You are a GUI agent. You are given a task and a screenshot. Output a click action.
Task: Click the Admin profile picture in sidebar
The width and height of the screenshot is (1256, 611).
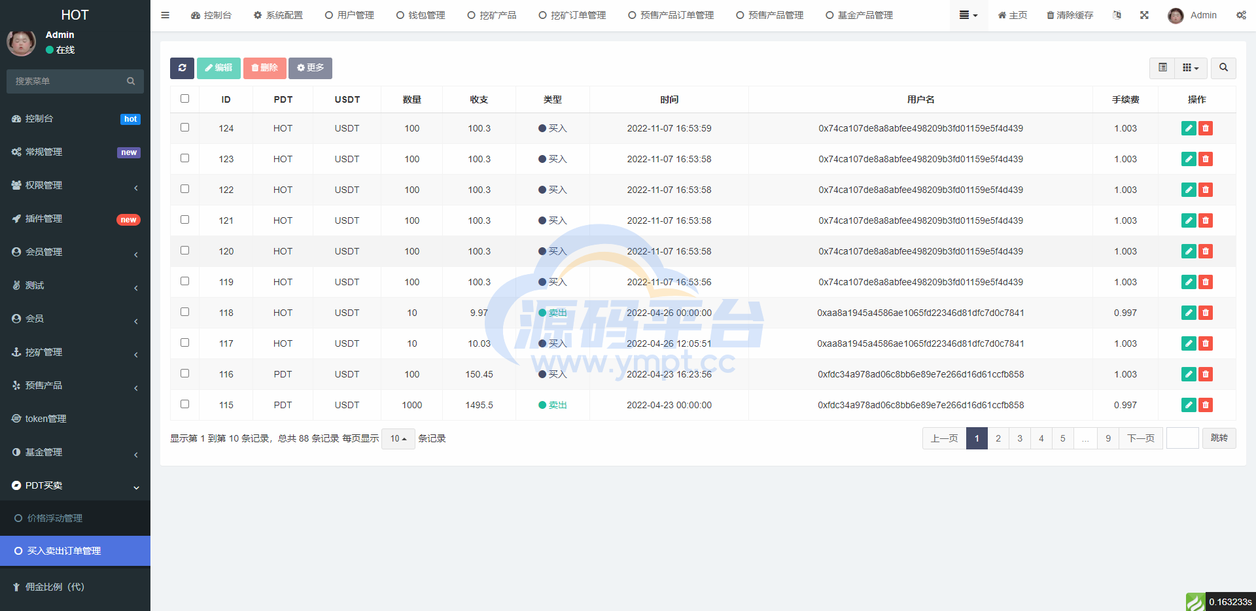[21, 43]
